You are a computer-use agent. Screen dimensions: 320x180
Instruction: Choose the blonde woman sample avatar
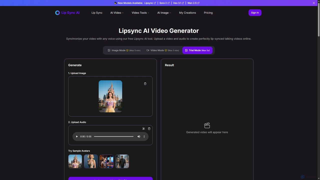[x=91, y=161]
